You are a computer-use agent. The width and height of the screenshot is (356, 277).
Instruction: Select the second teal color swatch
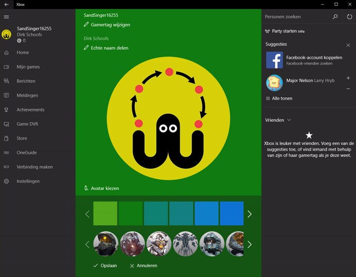(181, 214)
